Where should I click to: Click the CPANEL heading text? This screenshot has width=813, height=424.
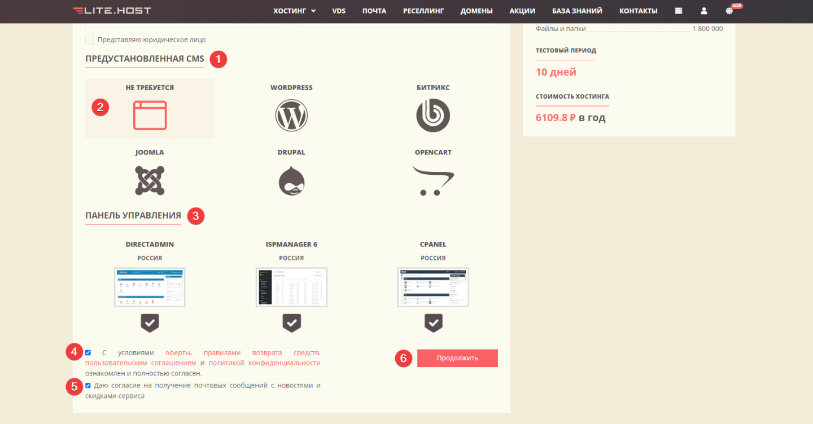pyautogui.click(x=433, y=244)
